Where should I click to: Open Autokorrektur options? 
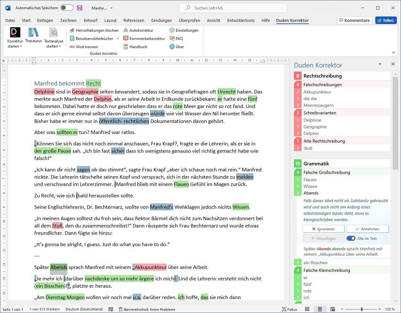(x=138, y=30)
